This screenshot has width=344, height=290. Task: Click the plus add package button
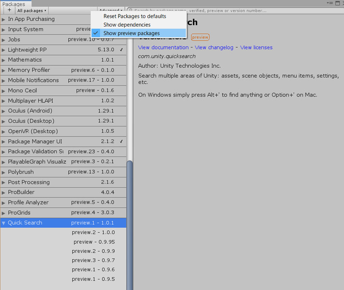pyautogui.click(x=9, y=10)
